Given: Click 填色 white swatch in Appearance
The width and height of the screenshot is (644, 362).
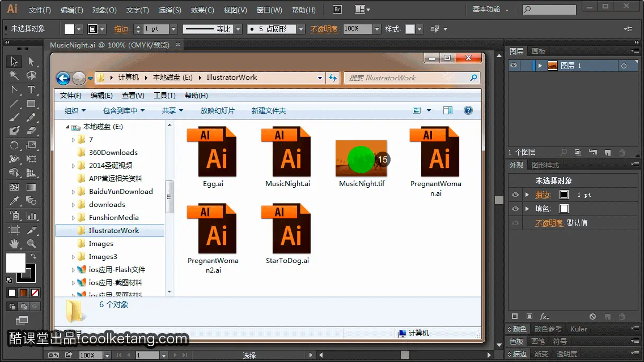Looking at the screenshot, I should (564, 209).
